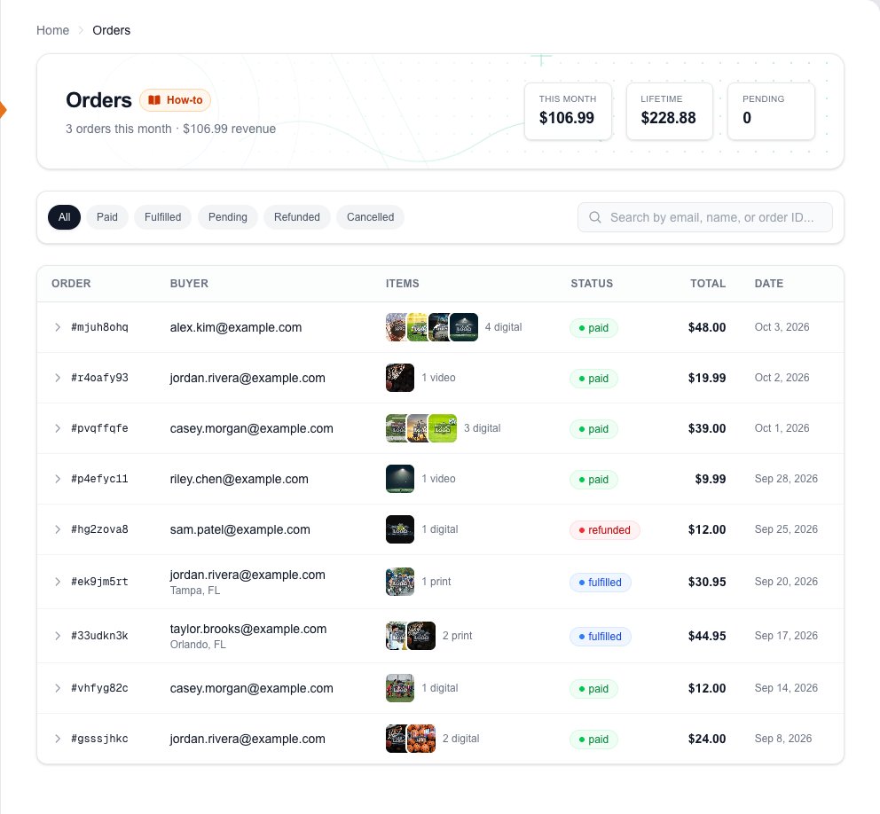880x814 pixels.
Task: Click the thumbnail in sam.patel's order
Action: click(x=399, y=529)
